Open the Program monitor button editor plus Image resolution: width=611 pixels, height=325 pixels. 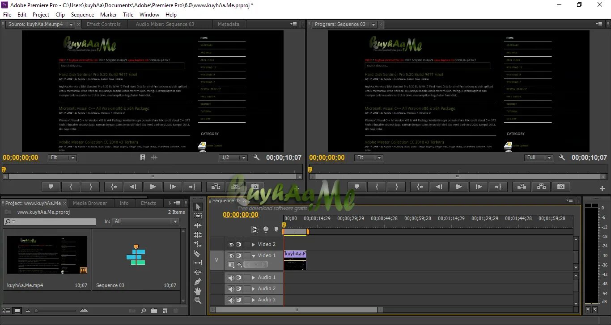point(602,189)
